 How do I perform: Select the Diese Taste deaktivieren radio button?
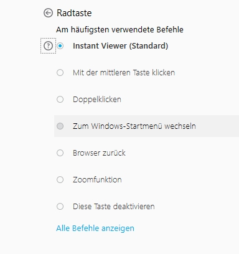click(x=60, y=207)
